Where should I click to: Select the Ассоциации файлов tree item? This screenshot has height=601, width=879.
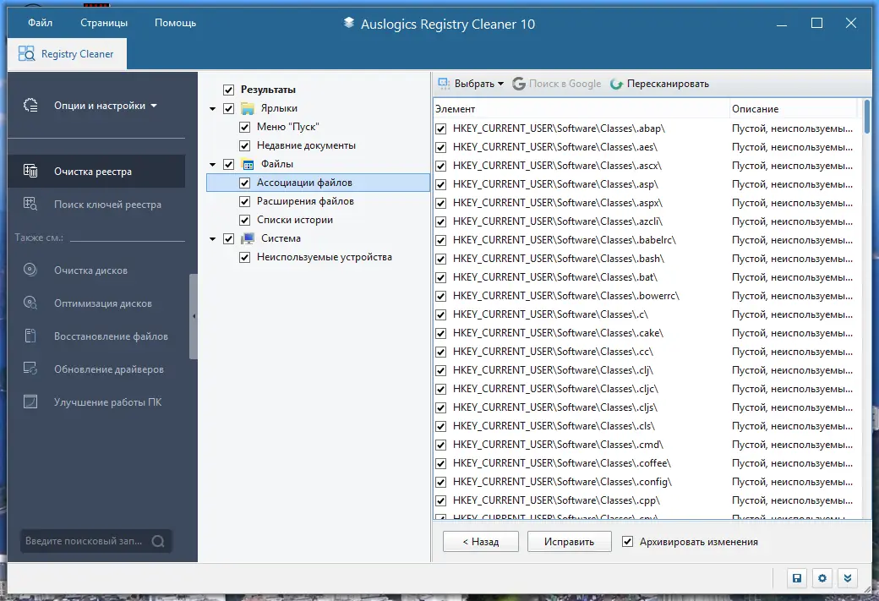318,183
